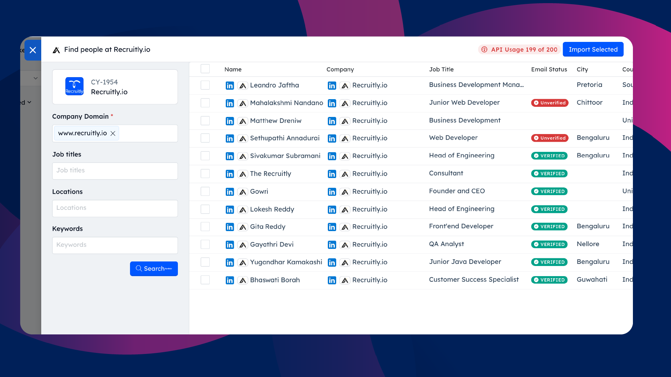Click the API Usage 199 of 200 badge
The width and height of the screenshot is (671, 377).
tap(519, 50)
